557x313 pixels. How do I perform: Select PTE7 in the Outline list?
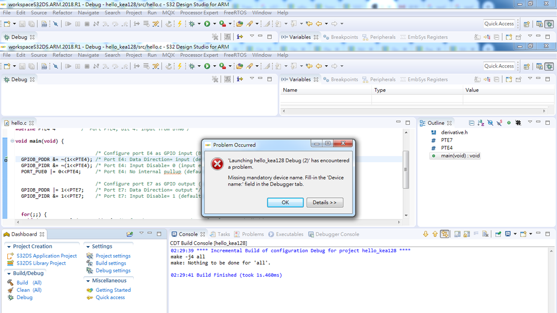[x=447, y=140]
